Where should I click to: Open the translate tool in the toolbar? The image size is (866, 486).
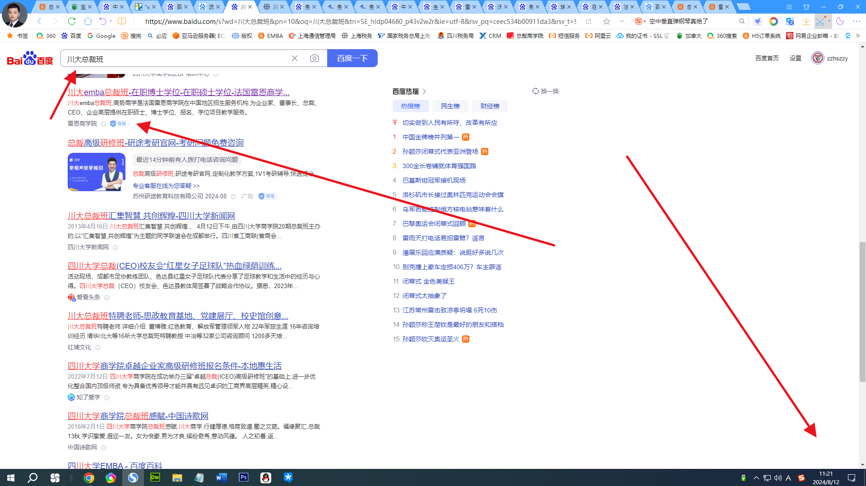pyautogui.click(x=790, y=21)
